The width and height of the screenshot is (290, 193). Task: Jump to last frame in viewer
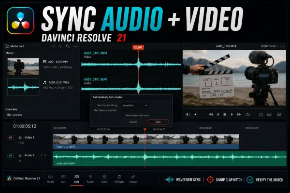tap(239, 114)
